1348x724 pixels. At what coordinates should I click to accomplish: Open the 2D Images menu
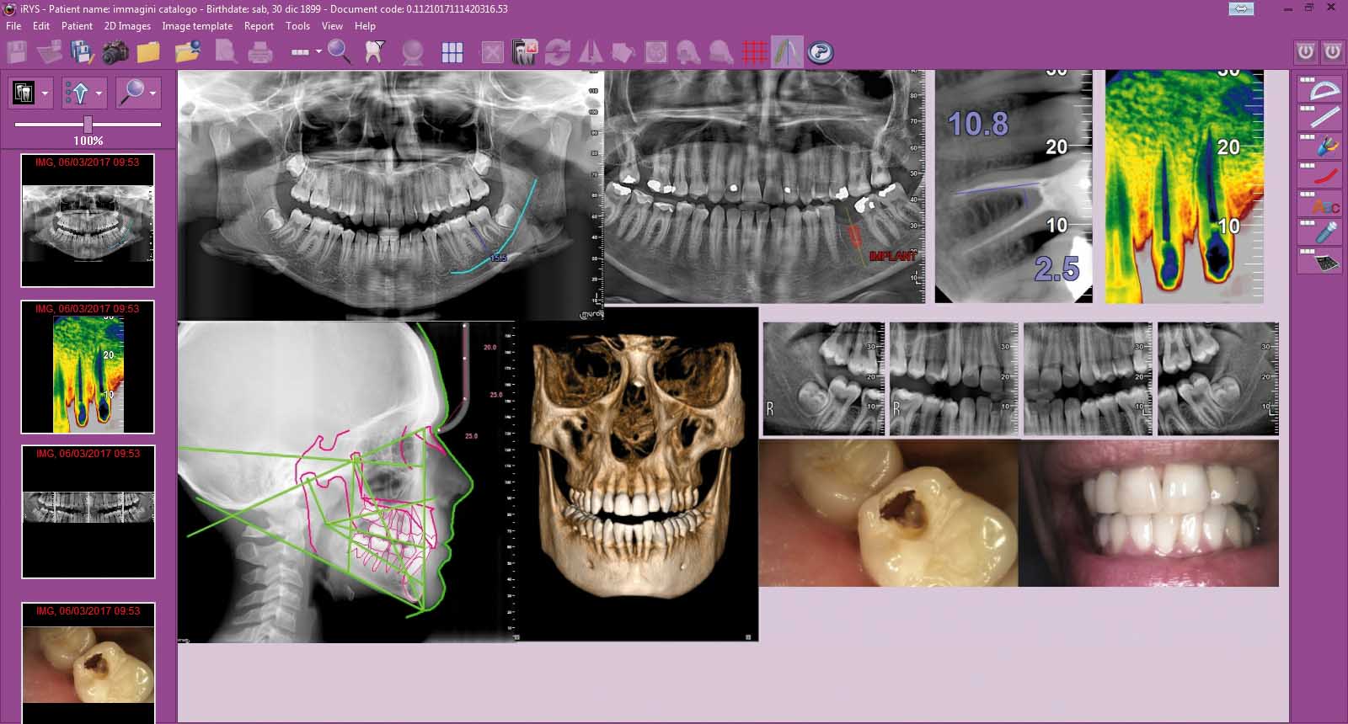(x=127, y=26)
